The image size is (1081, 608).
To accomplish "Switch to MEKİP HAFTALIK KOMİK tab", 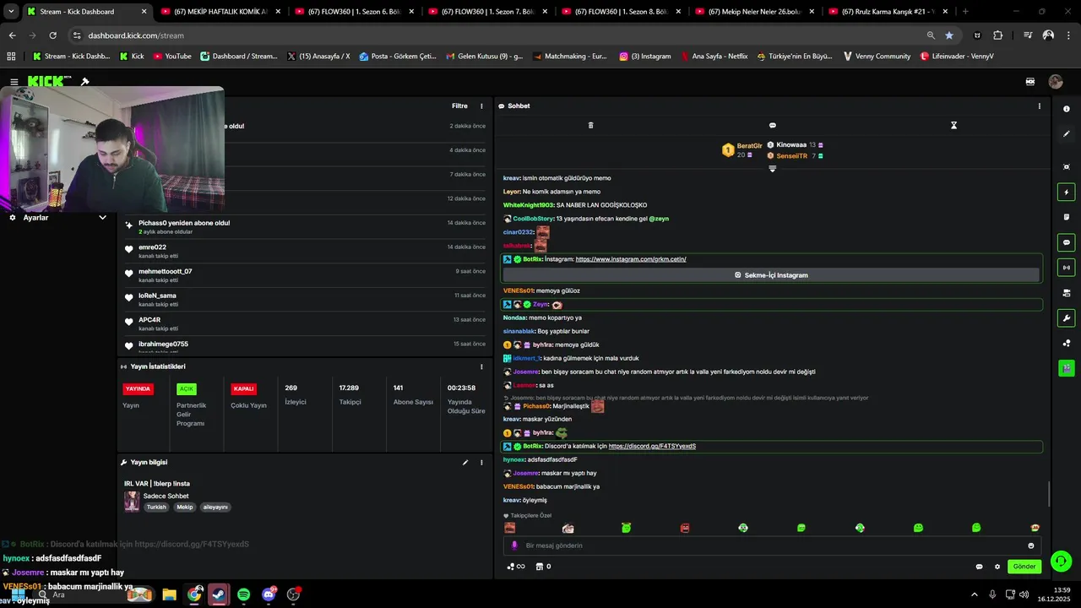I will [x=220, y=12].
